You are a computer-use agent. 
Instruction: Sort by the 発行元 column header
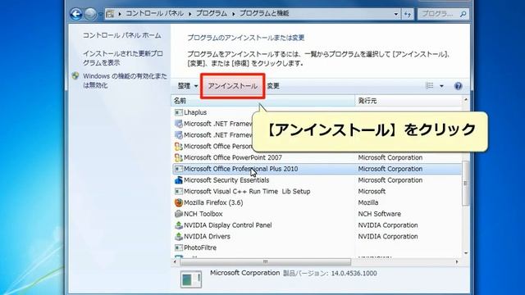point(409,101)
